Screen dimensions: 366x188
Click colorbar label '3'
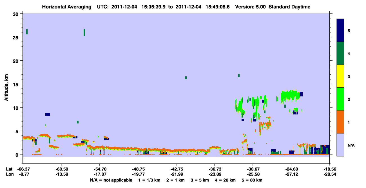click(349, 76)
